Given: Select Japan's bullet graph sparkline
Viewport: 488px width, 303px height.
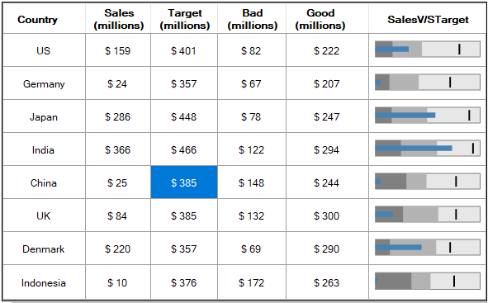Looking at the screenshot, I should 428,115.
